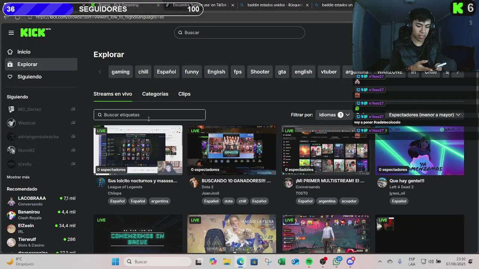Click the top Buscar search field

pyautogui.click(x=239, y=33)
